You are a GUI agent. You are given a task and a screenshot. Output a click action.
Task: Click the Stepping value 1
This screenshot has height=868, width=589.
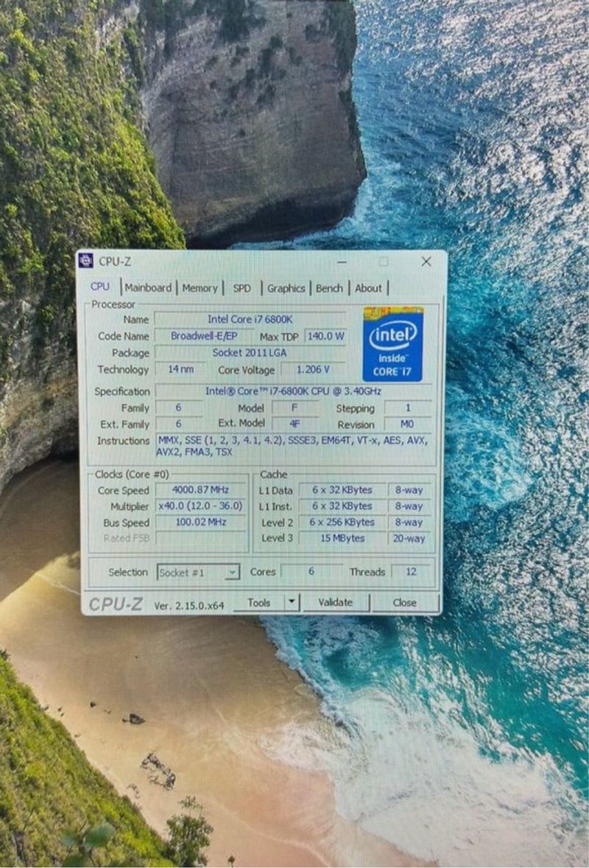408,407
